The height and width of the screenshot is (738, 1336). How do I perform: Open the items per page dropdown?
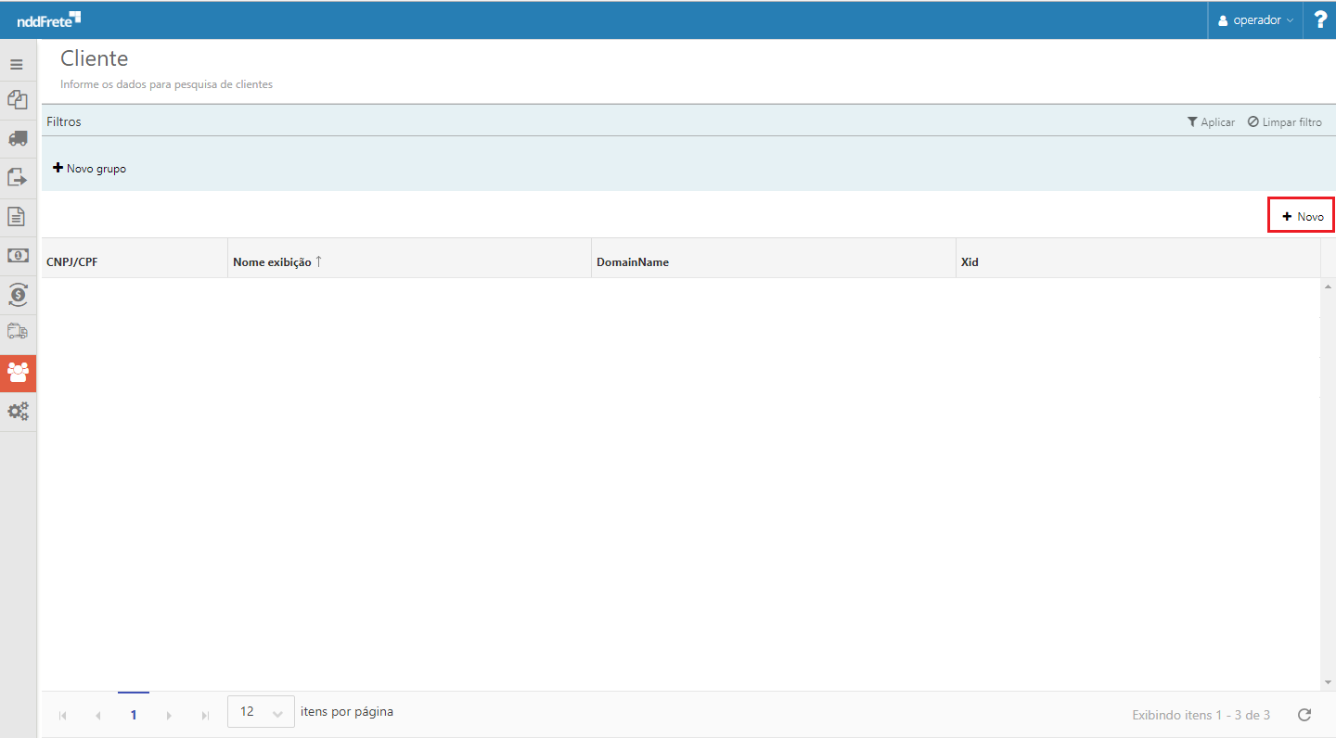coord(261,712)
